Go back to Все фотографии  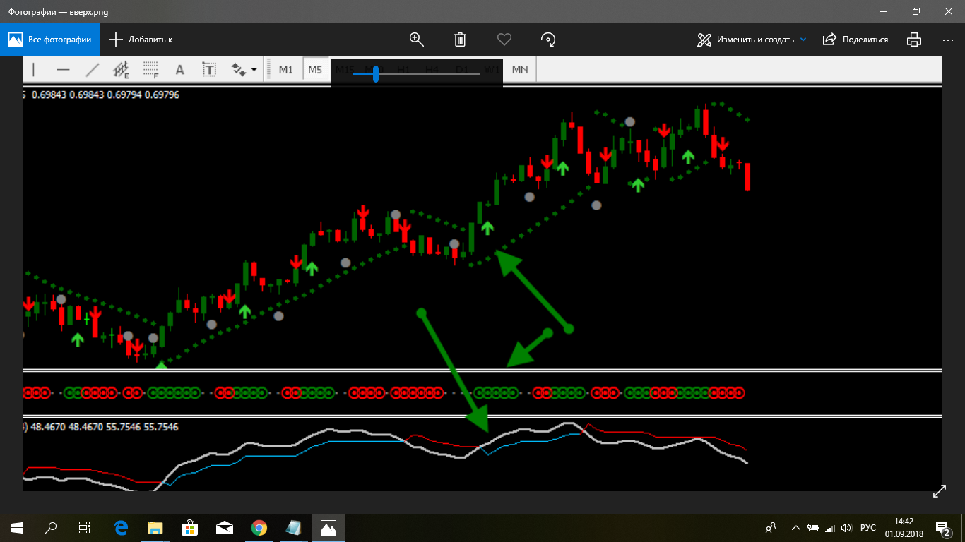click(x=50, y=40)
